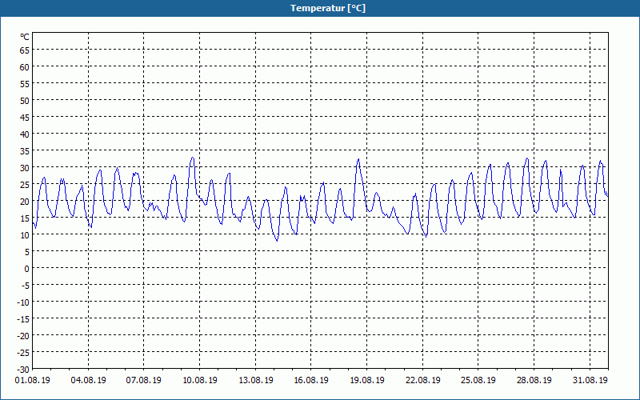The height and width of the screenshot is (400, 640).
Task: Click the 13.08.19 date label
Action: 255,380
